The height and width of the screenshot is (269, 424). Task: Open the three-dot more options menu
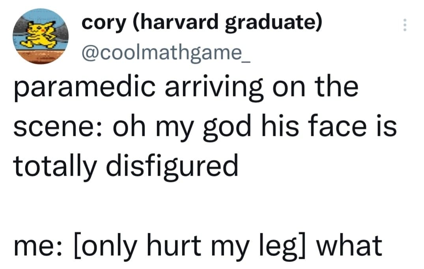(x=403, y=26)
